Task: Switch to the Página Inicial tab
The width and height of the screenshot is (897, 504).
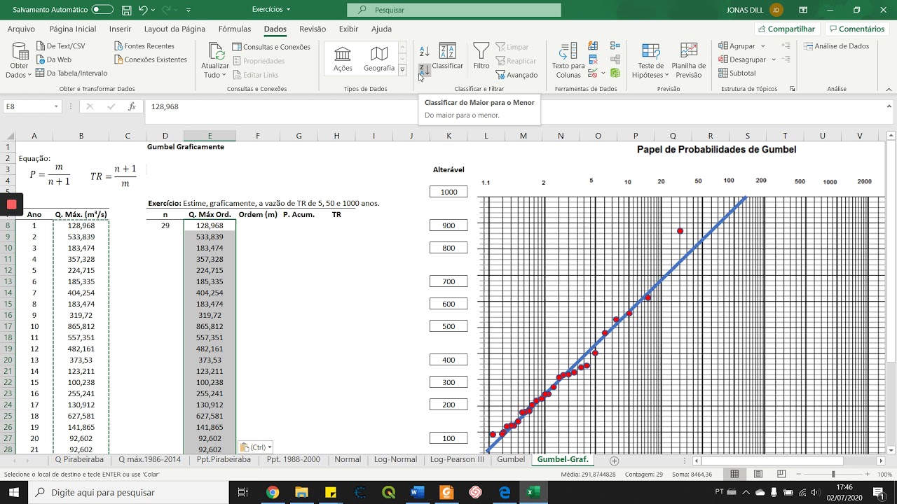Action: coord(73,29)
